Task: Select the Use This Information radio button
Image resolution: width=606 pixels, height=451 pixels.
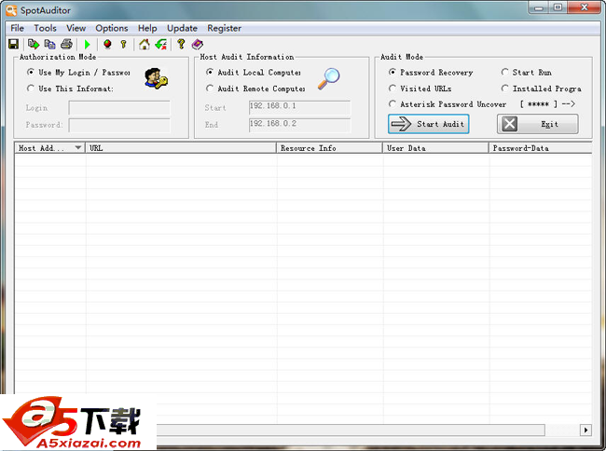Action: [x=31, y=89]
